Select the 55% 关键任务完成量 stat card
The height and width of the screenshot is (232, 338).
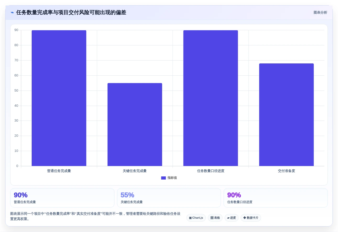point(169,198)
